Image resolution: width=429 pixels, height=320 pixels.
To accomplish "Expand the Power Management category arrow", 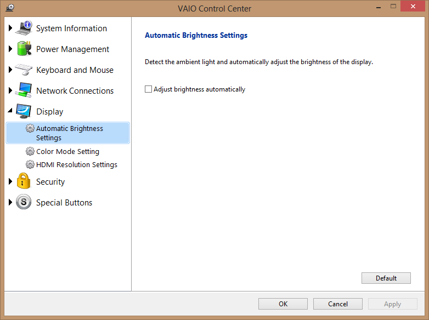I will (x=10, y=49).
